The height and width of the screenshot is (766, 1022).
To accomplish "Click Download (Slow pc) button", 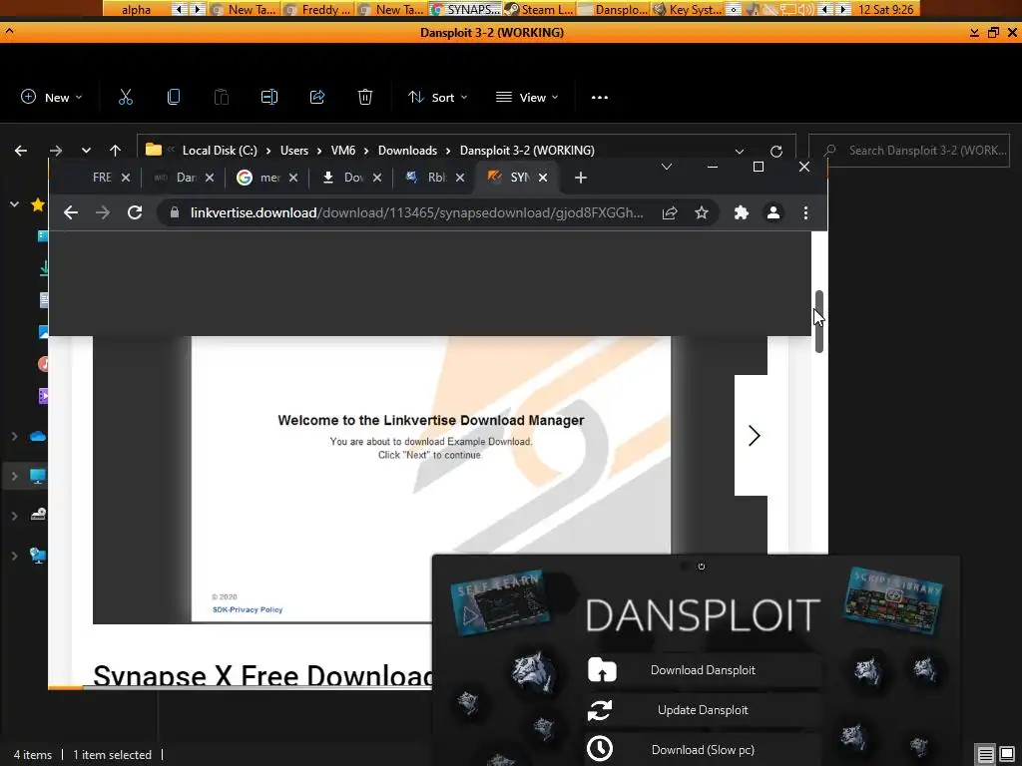I will 703,749.
